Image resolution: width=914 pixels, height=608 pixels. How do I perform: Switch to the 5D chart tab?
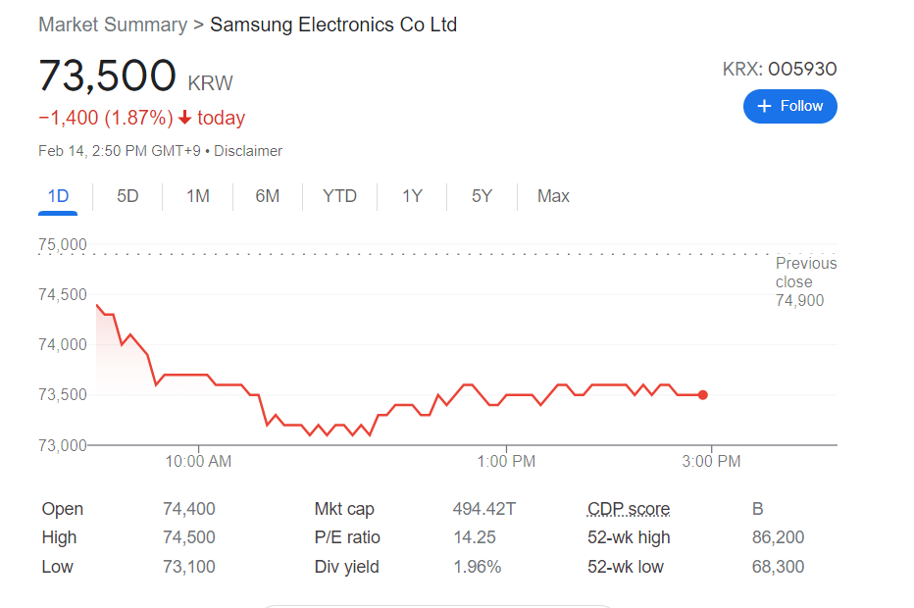coord(127,196)
